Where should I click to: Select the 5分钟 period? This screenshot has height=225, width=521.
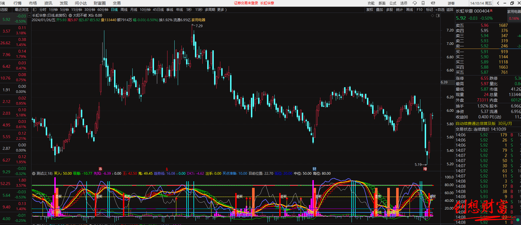coord(65,10)
